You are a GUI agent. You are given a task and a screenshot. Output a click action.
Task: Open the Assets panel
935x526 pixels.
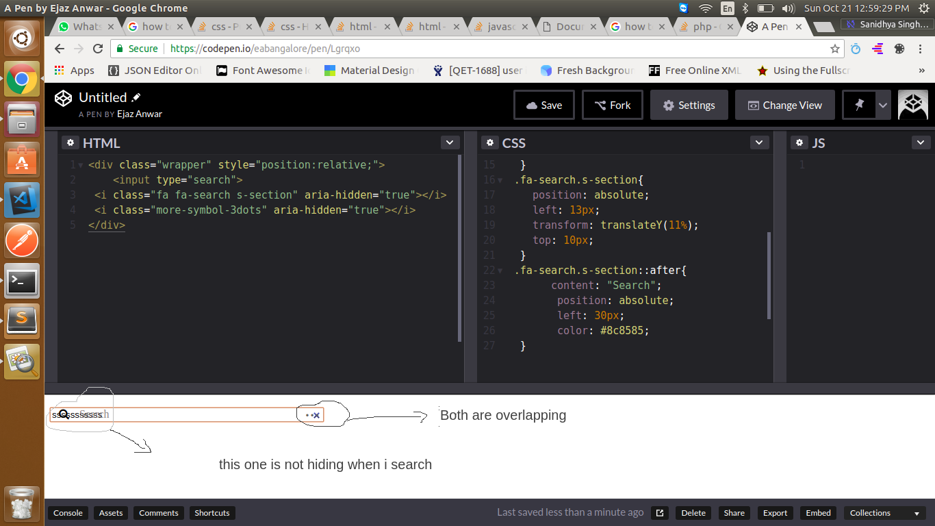point(111,513)
